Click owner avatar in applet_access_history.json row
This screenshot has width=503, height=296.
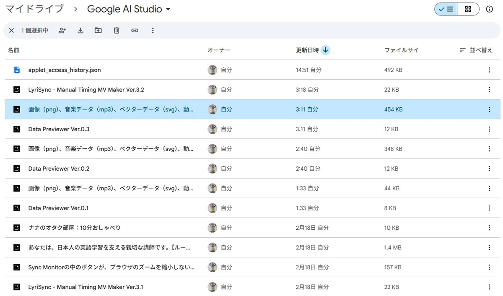(x=213, y=70)
